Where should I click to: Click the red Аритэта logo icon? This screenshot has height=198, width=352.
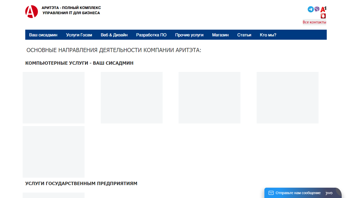click(x=31, y=12)
